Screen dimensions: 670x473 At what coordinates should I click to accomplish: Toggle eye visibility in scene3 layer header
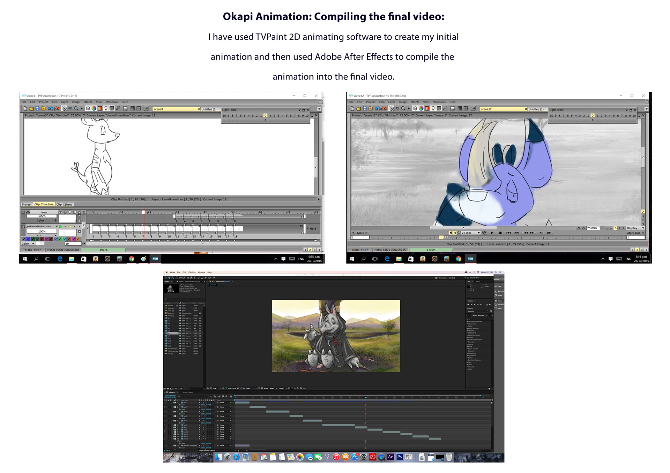pos(60,212)
